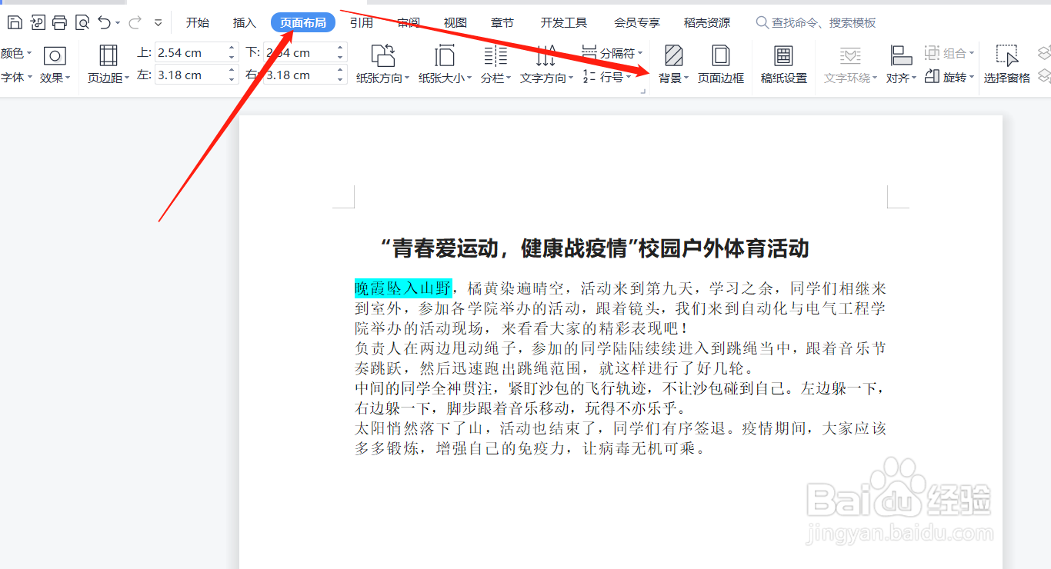Open the 旋转 rotate dropdown
Image resolution: width=1051 pixels, height=569 pixels.
coord(949,77)
